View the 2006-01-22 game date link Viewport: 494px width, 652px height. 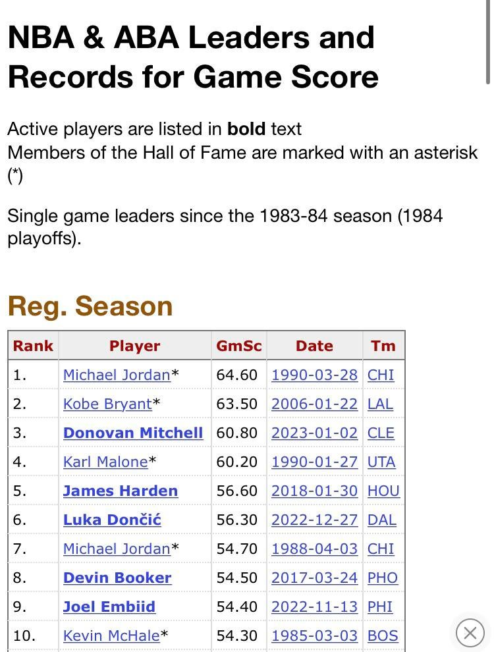314,404
